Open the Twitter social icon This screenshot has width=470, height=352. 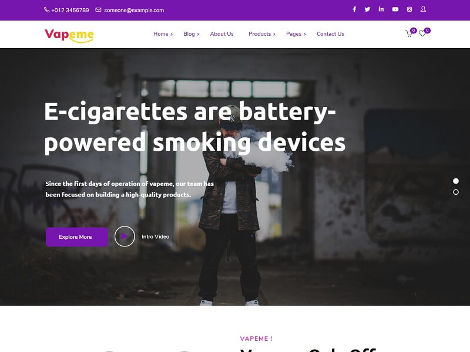click(x=367, y=9)
